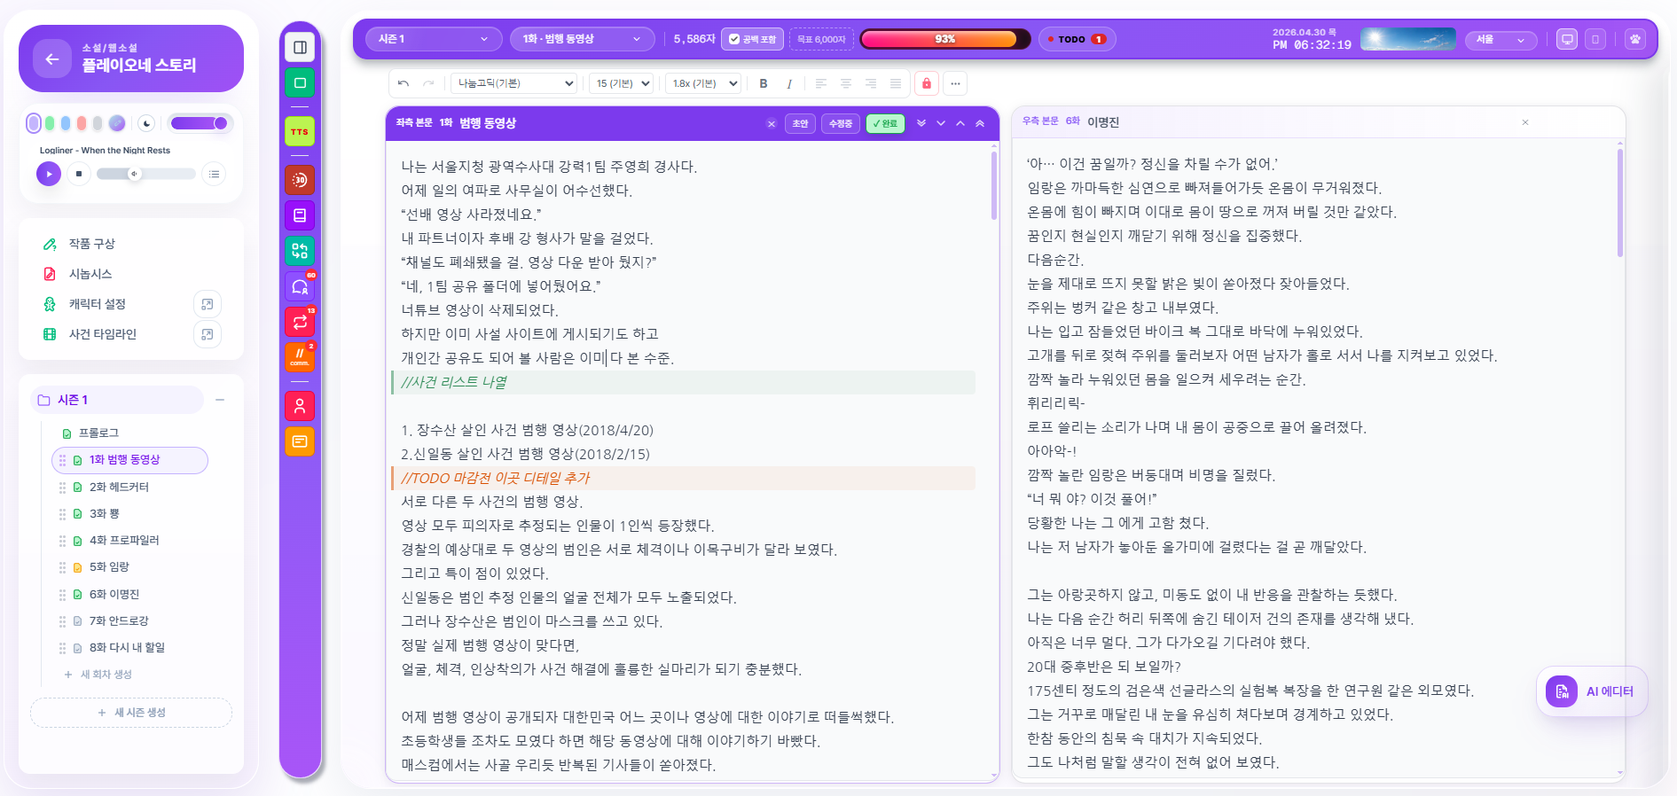Open the teal swap/convert tool

300,251
